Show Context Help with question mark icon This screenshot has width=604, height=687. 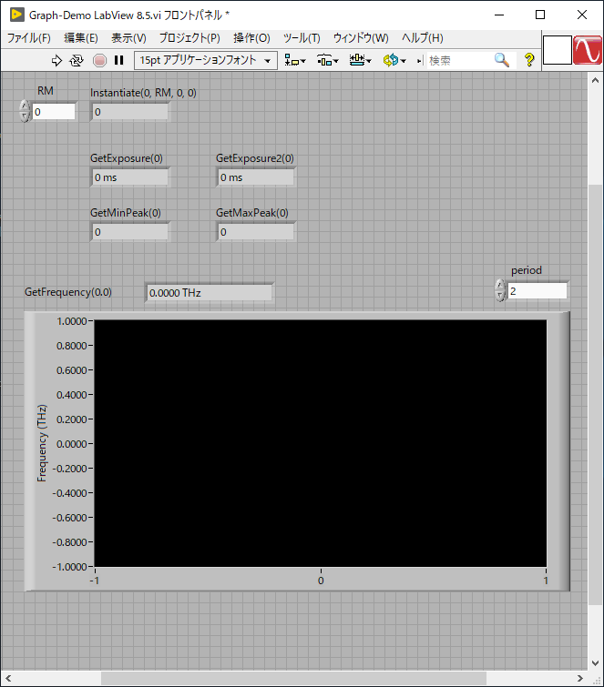pyautogui.click(x=529, y=60)
